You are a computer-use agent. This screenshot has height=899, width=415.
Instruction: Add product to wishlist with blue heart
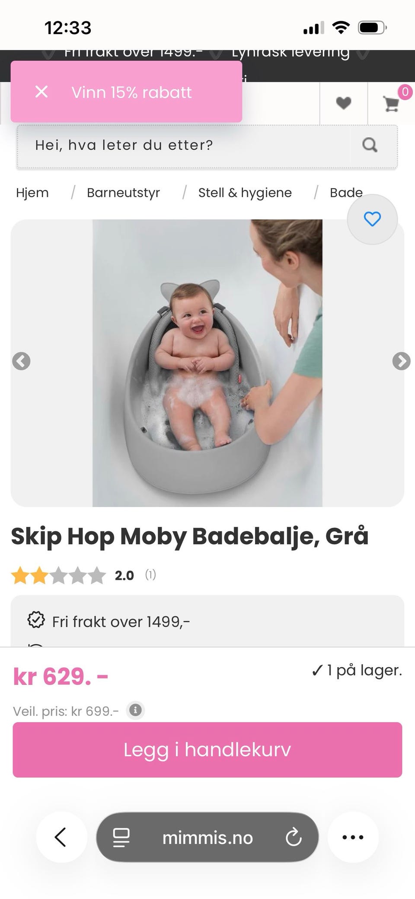[x=372, y=219]
